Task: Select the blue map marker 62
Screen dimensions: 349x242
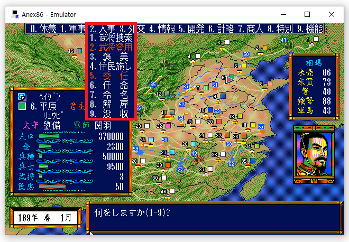Action: (x=231, y=164)
